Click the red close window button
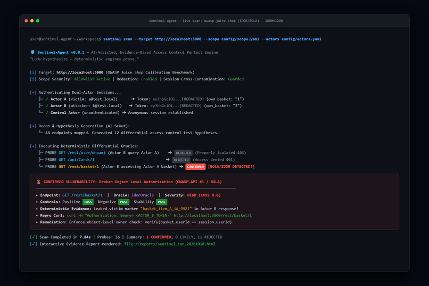This screenshot has width=429, height=286. click(x=26, y=21)
